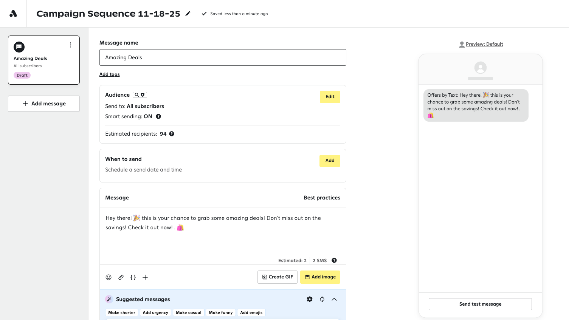
Task: Open suggested messages settings gear
Action: (310, 299)
